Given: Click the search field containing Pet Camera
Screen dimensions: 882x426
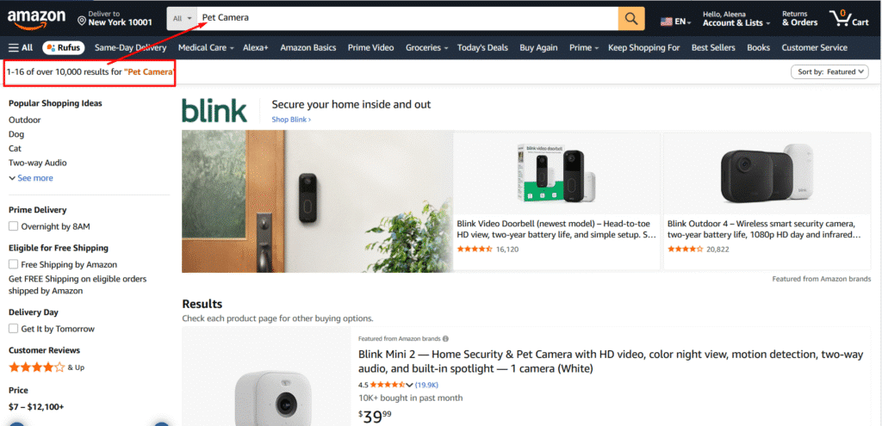Looking at the screenshot, I should (407, 19).
